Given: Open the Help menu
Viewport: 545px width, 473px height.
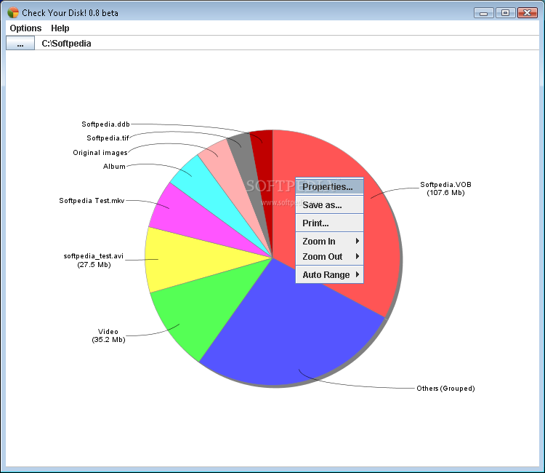Looking at the screenshot, I should pyautogui.click(x=60, y=28).
